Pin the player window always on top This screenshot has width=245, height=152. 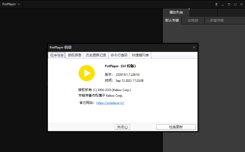216,4
